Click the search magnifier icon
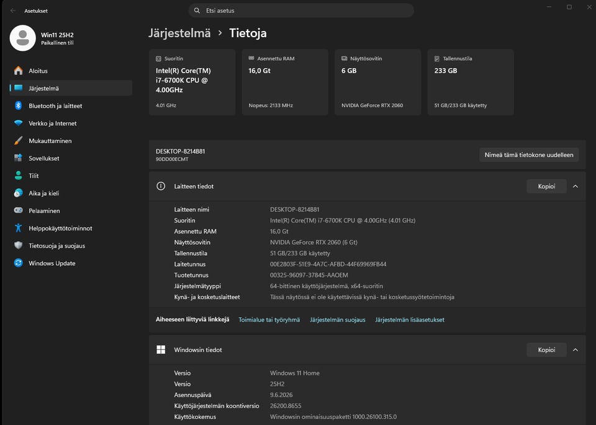 pos(197,11)
